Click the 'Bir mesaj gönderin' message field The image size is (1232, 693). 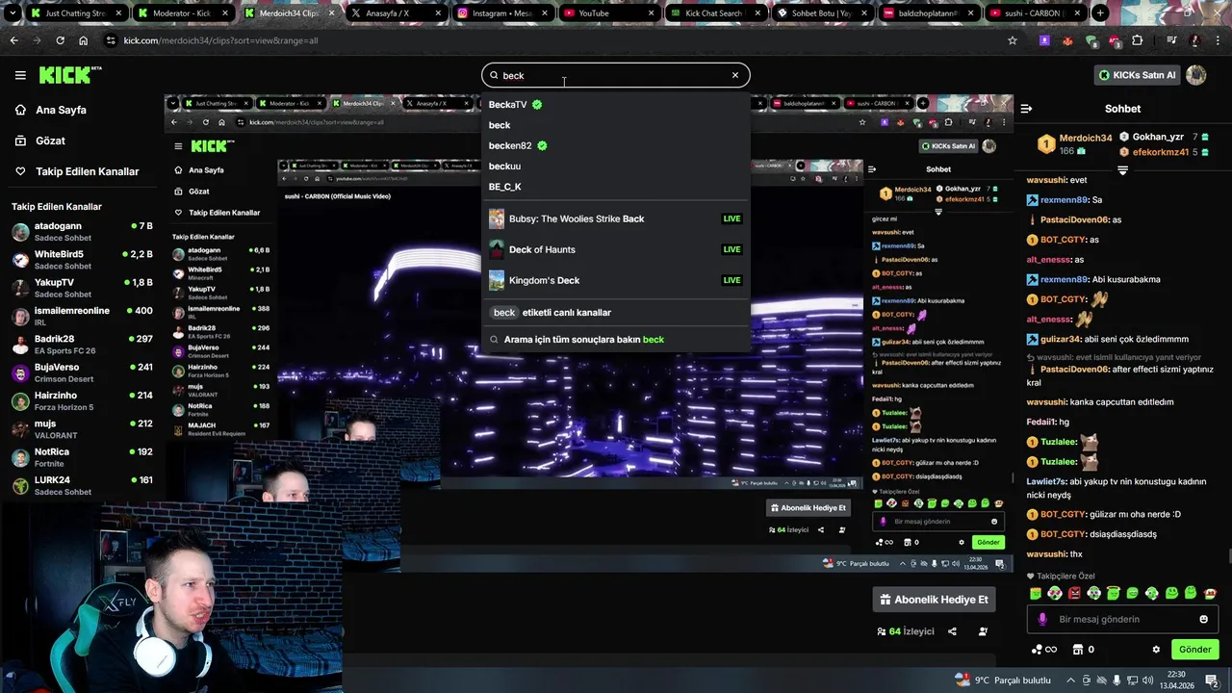1122,619
